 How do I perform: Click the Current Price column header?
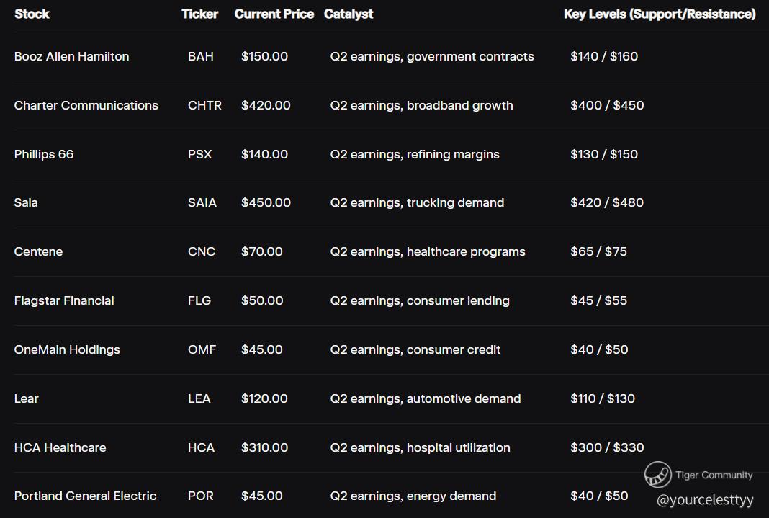pos(274,14)
